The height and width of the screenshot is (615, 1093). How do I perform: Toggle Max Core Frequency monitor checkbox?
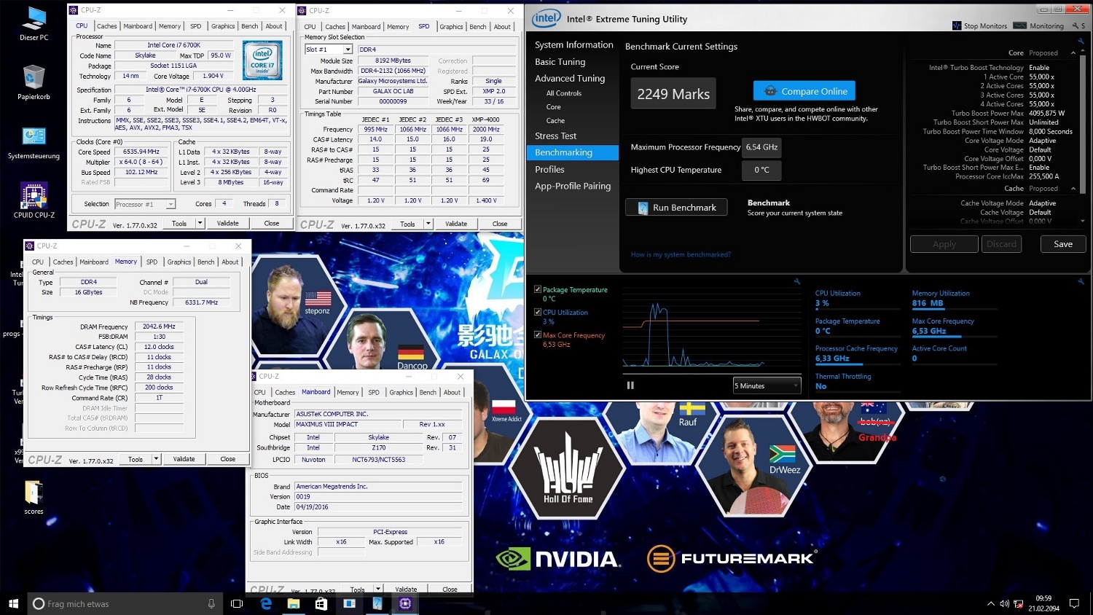(538, 335)
